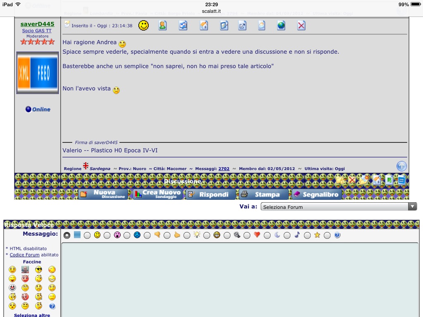Open the Seleziona Forum dropdown

(339, 207)
